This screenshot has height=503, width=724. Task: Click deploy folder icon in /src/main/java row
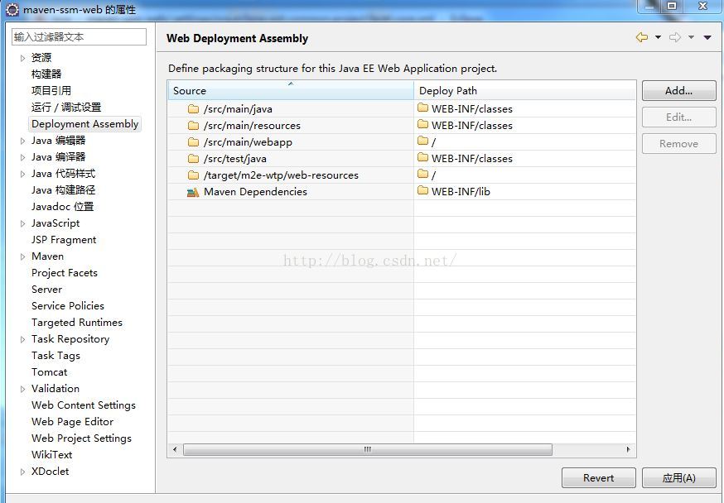[423, 108]
